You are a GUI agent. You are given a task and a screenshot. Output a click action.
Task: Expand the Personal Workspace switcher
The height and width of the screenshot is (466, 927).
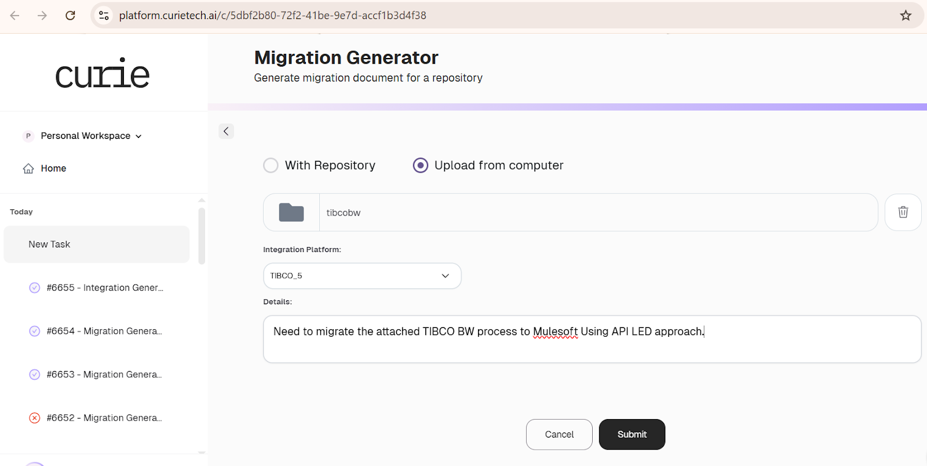(82, 136)
